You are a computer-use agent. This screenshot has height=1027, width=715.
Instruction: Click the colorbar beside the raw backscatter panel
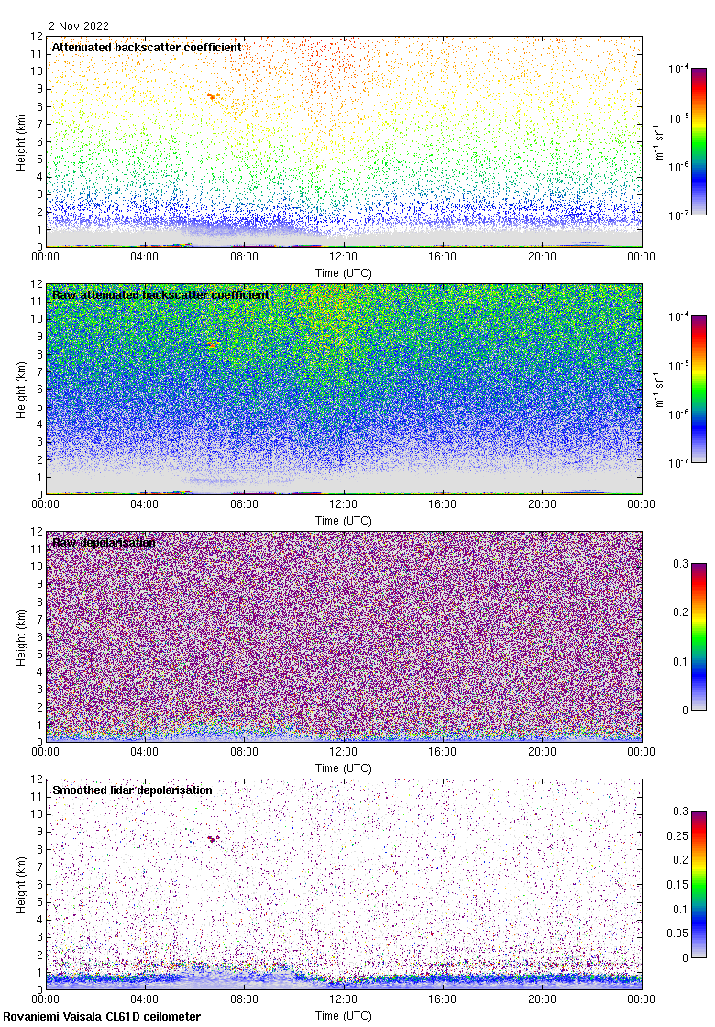698,389
